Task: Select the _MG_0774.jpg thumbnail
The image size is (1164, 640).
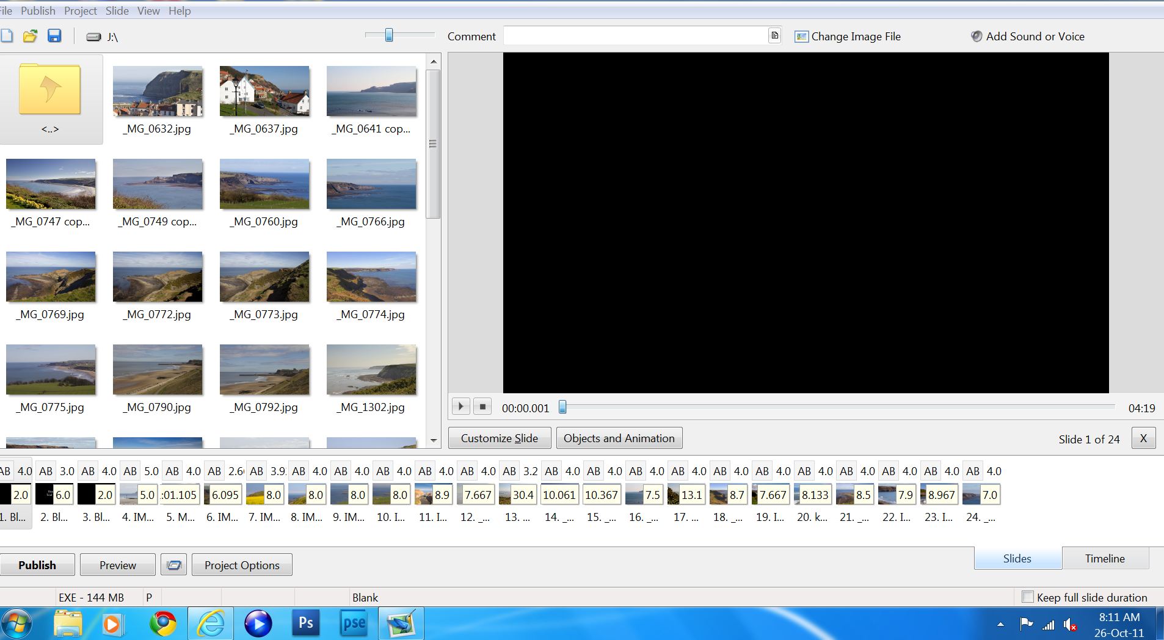Action: coord(371,277)
